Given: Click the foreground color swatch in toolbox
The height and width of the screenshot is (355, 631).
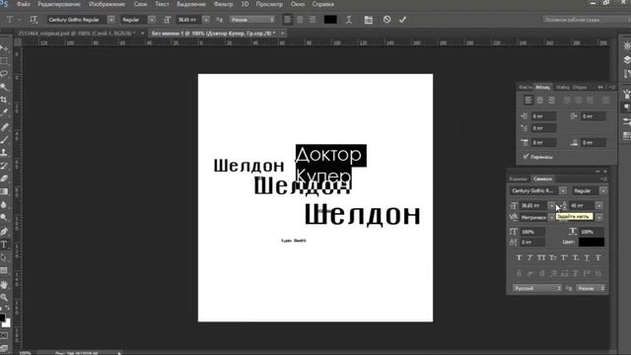Looking at the screenshot, I should (x=2, y=318).
